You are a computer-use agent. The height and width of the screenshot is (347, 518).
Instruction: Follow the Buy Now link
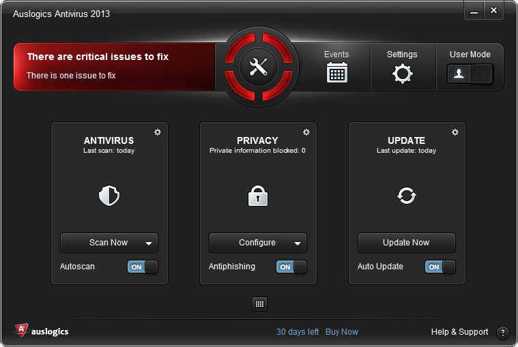[x=342, y=332]
